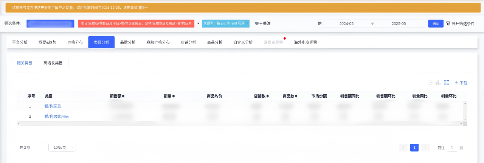Image resolution: width=484 pixels, height=163 pixels.
Task: Open the 海外电商洞察 tab
Action: point(306,42)
